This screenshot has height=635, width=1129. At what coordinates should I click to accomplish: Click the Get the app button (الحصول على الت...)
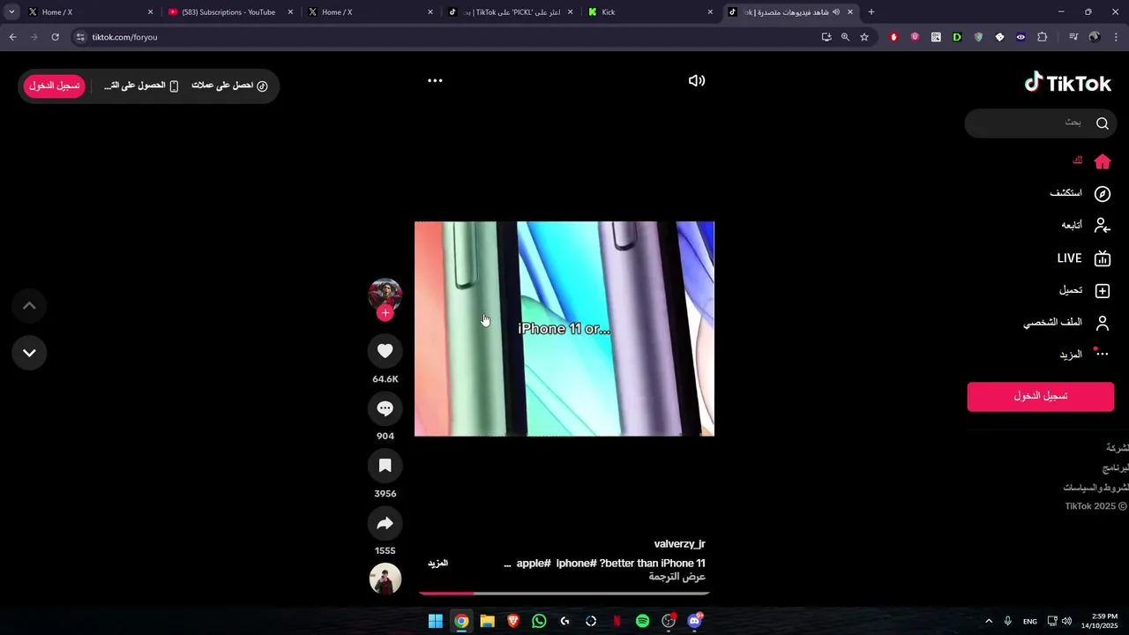(x=141, y=86)
